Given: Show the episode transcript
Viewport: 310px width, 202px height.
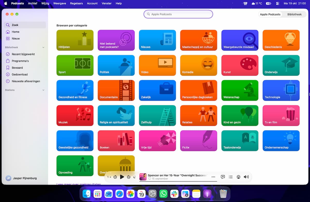Looking at the screenshot, I should [x=223, y=177].
